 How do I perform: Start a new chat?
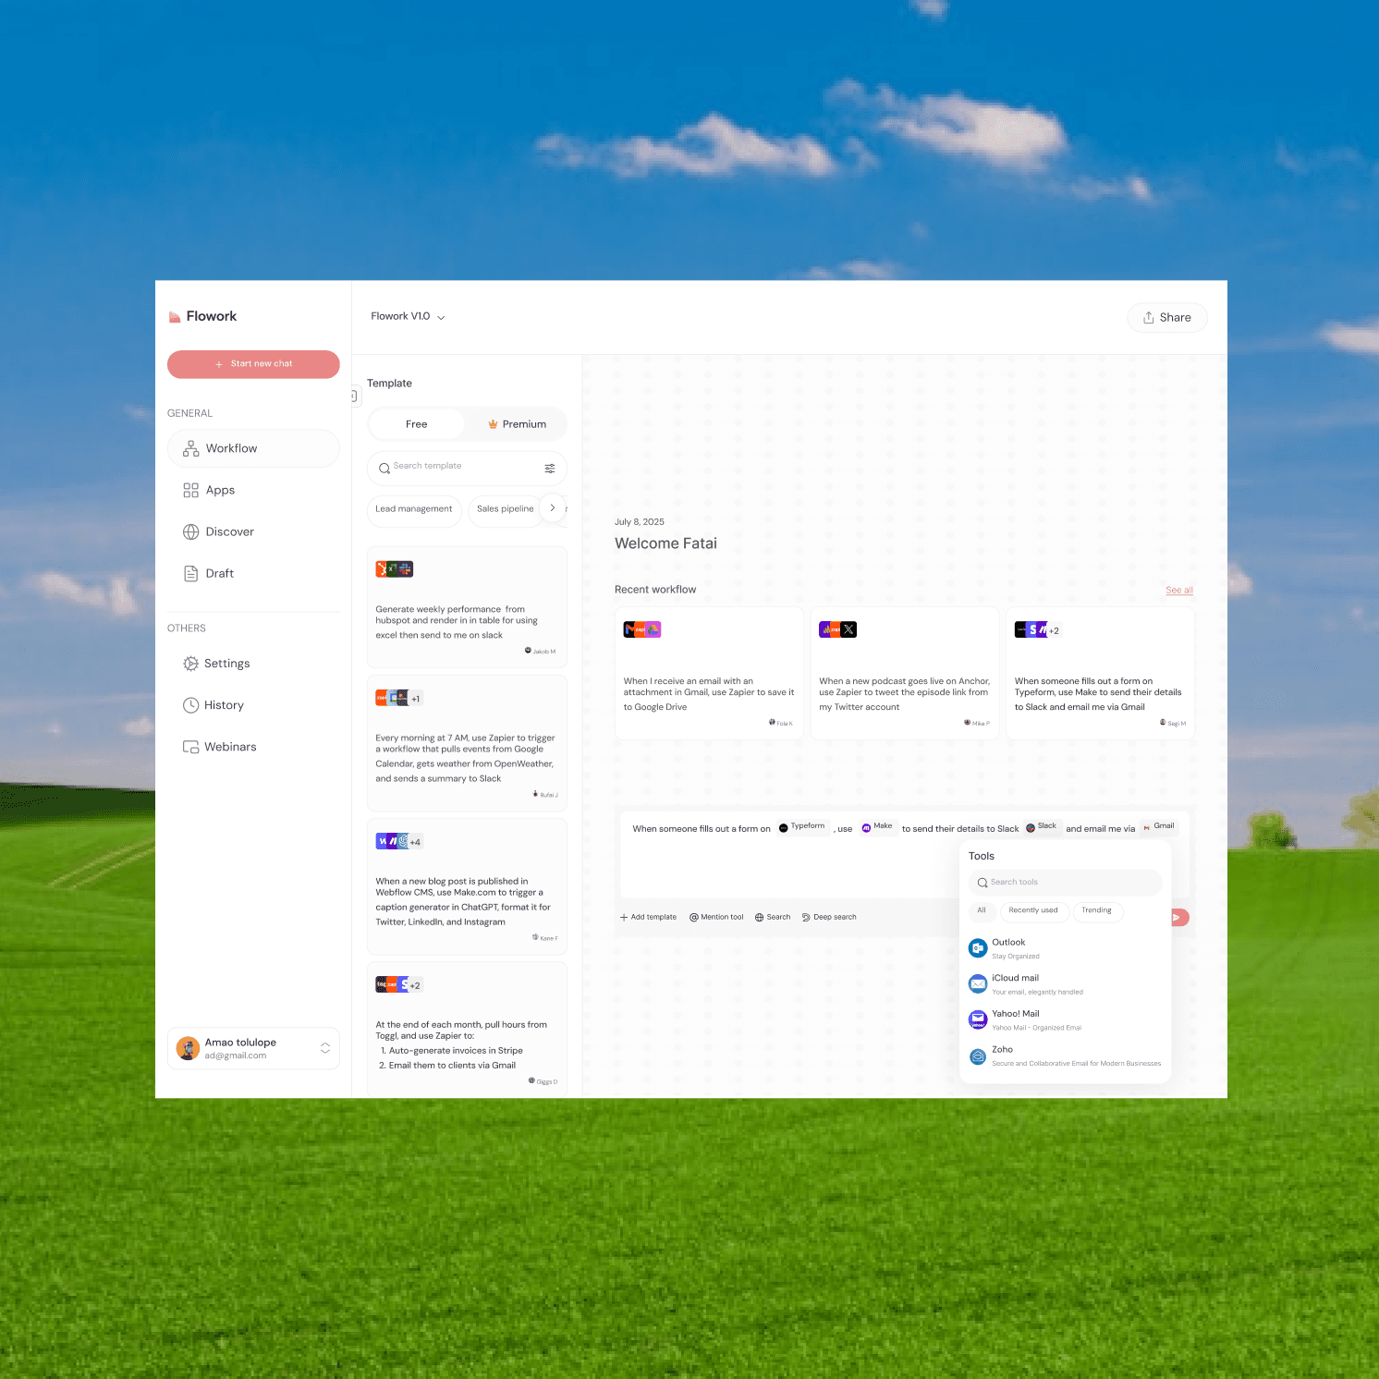point(253,364)
